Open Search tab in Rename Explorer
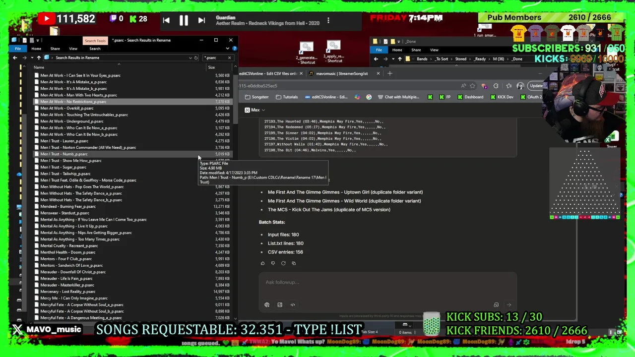This screenshot has height=357, width=635. 95,49
